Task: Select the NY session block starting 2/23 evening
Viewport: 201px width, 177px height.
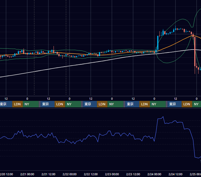Action: (x=158, y=104)
